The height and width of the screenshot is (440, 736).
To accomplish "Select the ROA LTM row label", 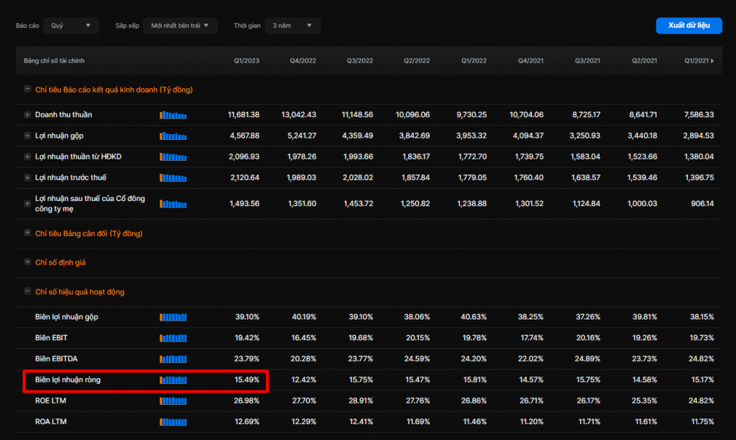I will pos(51,421).
